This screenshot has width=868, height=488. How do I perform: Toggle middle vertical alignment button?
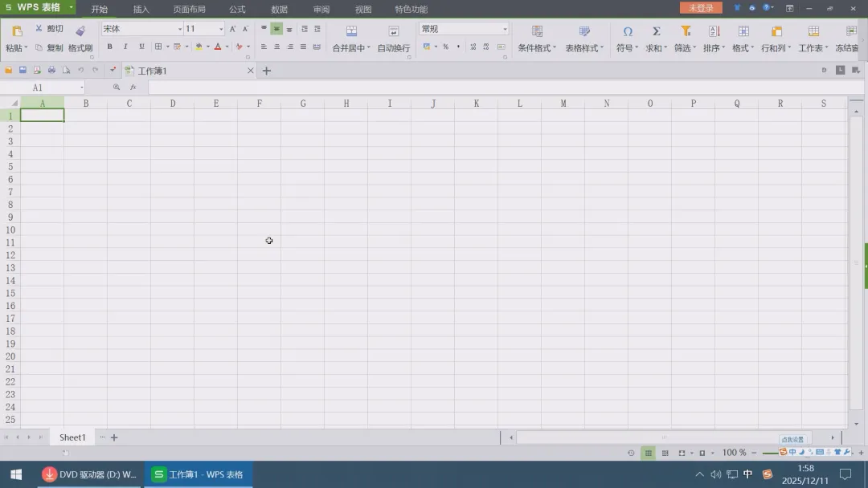(276, 29)
